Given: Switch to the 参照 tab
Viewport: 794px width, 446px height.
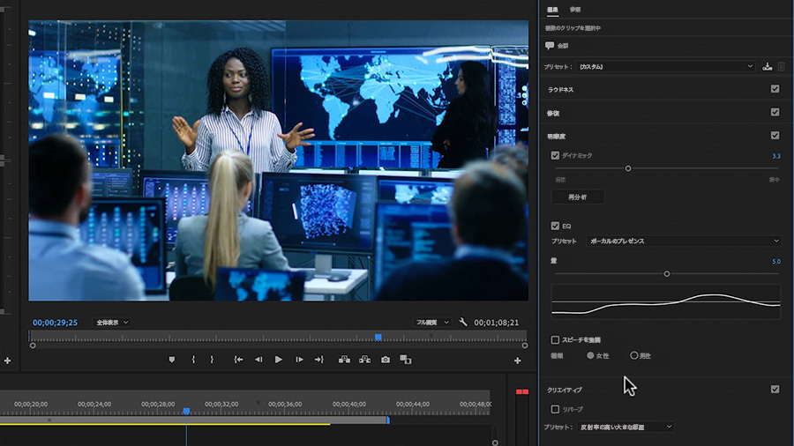Looking at the screenshot, I should coord(575,10).
